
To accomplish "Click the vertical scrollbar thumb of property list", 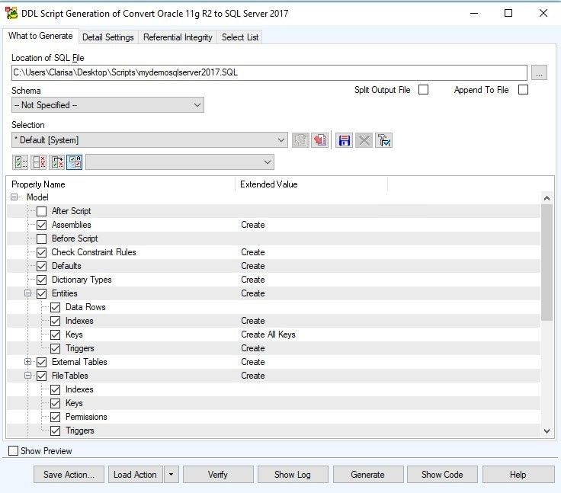I will click(547, 263).
